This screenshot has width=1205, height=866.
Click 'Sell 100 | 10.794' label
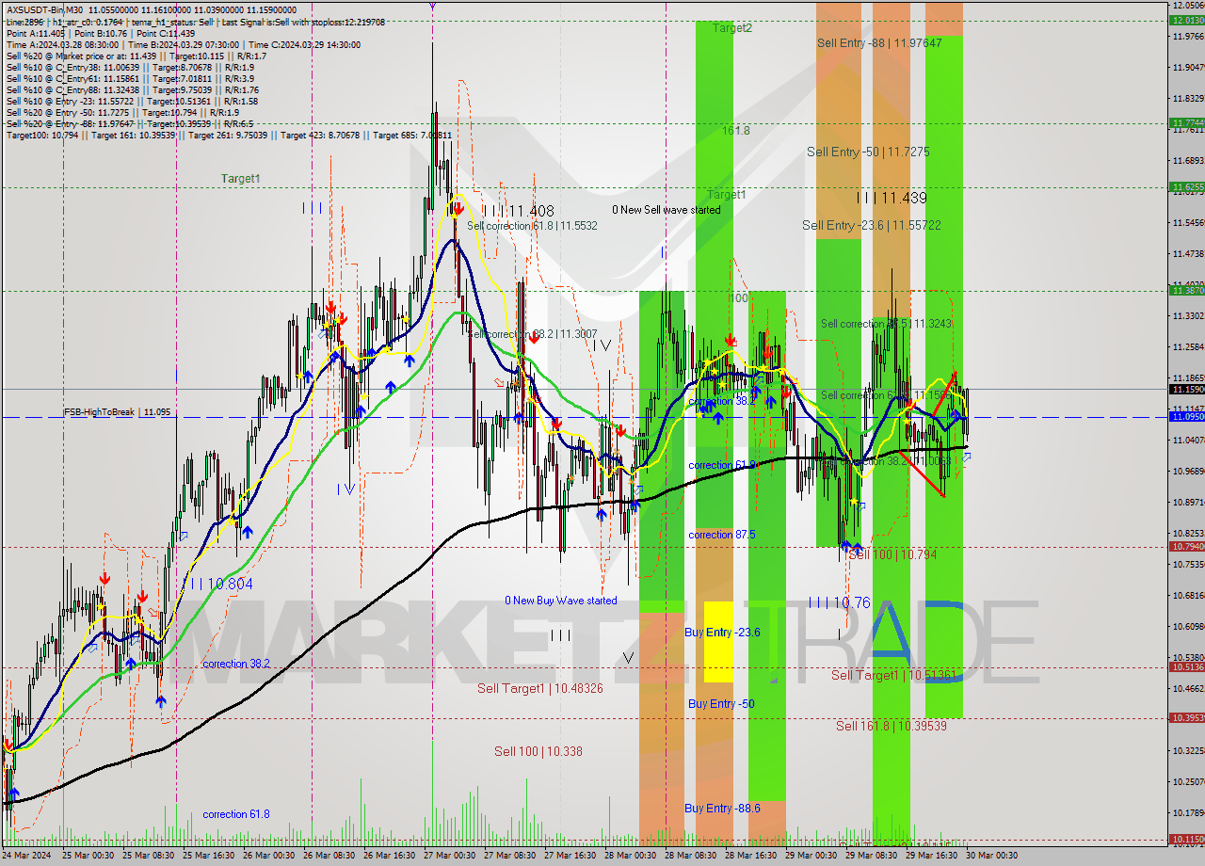click(892, 555)
